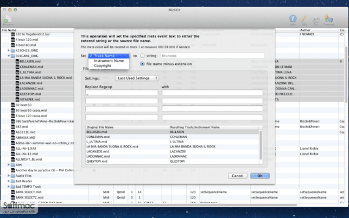Expand the 423CH23_ORIG folder

coord(8,50)
